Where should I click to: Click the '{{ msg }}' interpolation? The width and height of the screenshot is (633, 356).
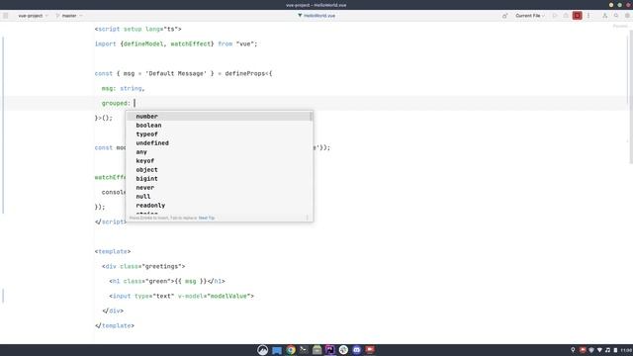coord(191,281)
